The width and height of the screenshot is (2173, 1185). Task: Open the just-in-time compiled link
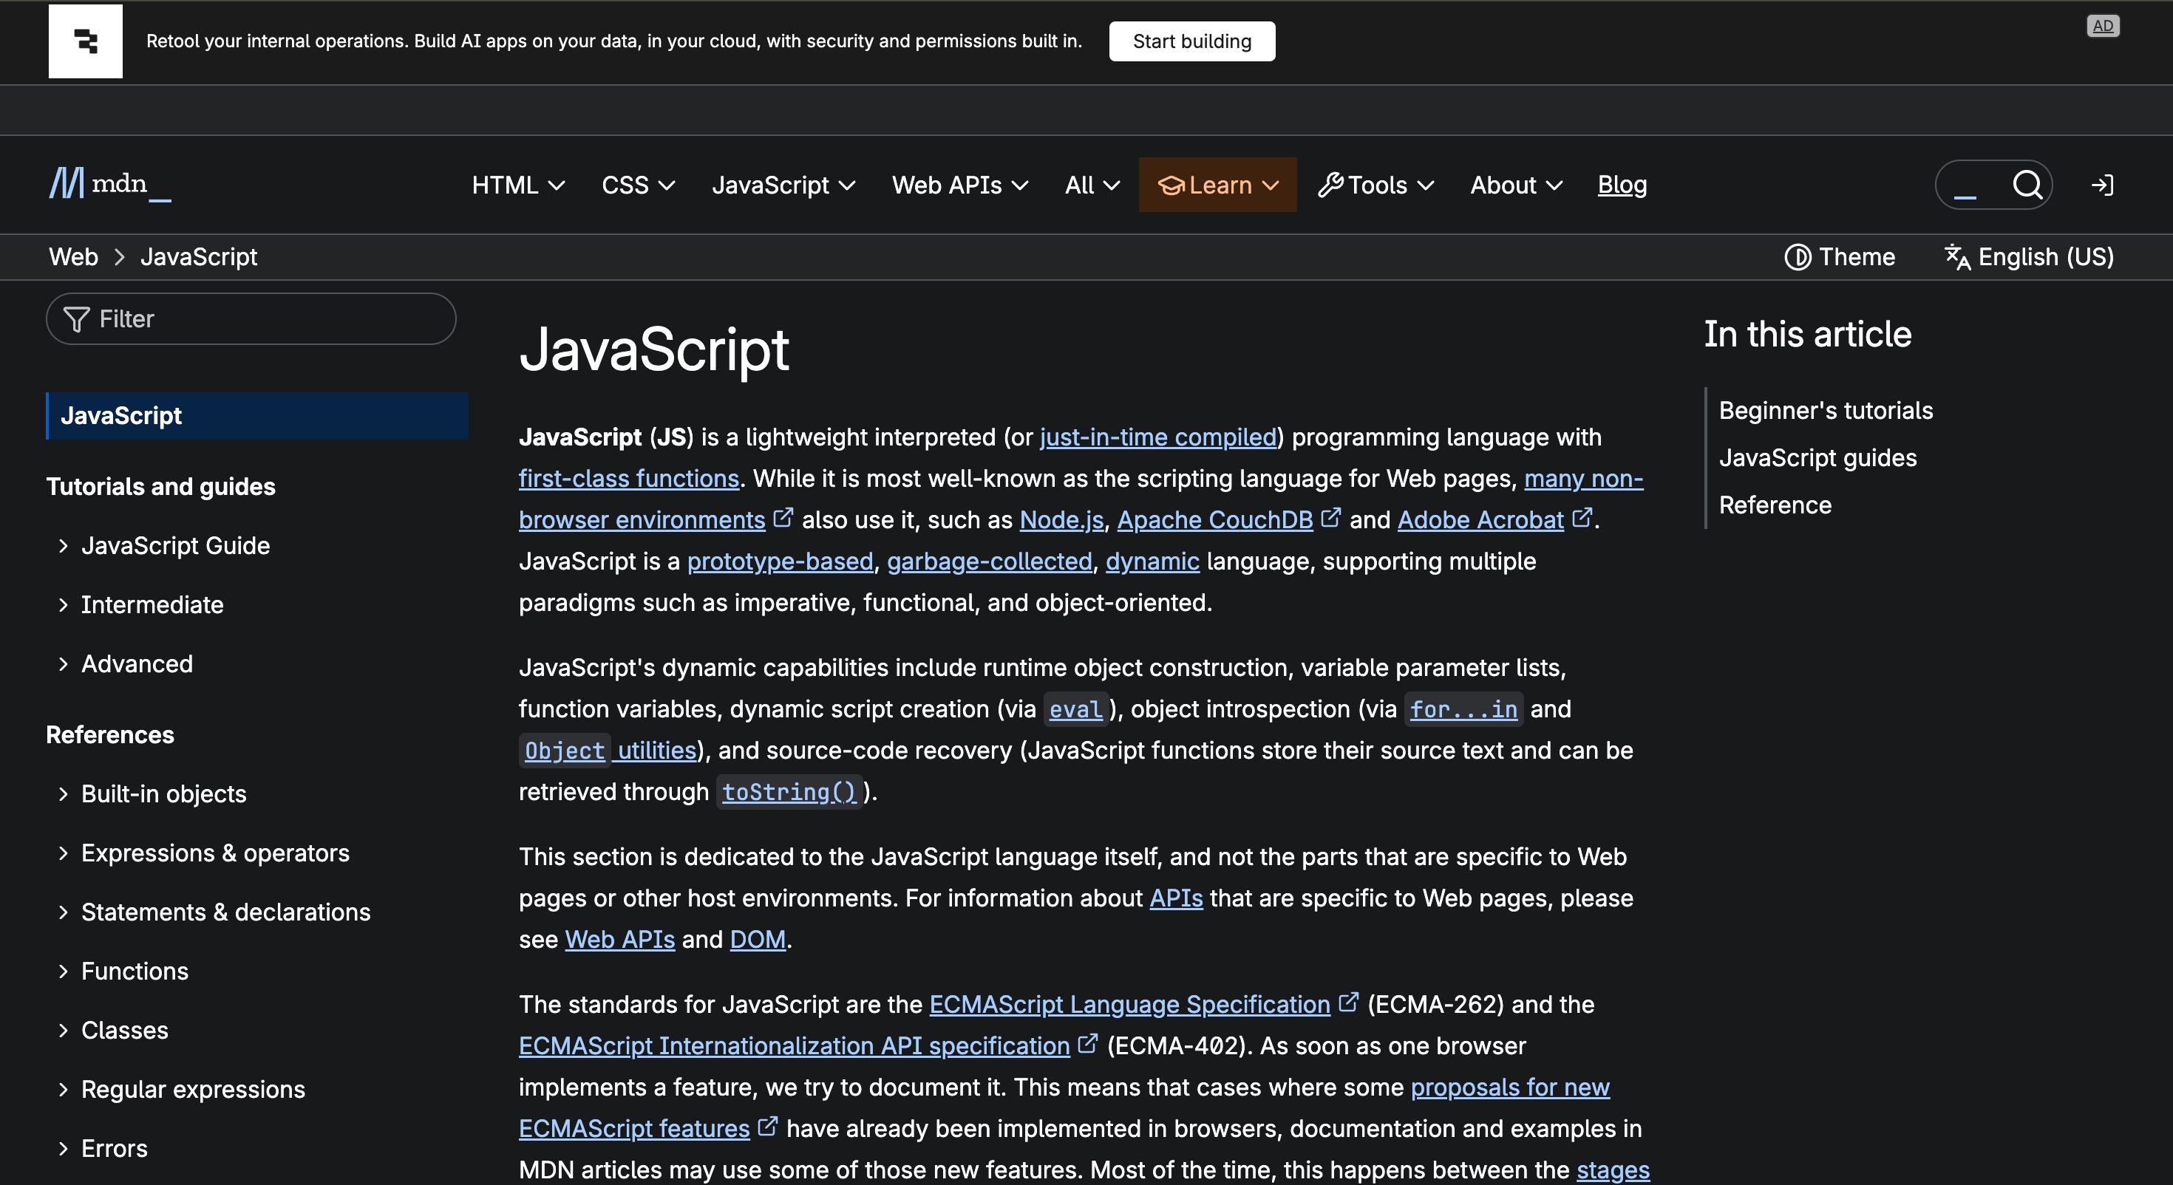tap(1158, 437)
